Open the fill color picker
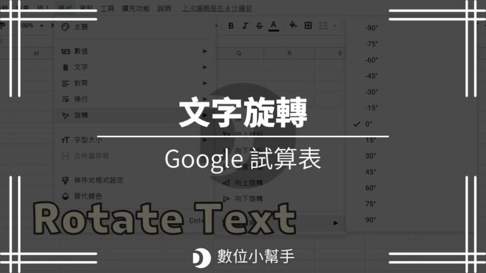The image size is (486, 273). [x=293, y=25]
